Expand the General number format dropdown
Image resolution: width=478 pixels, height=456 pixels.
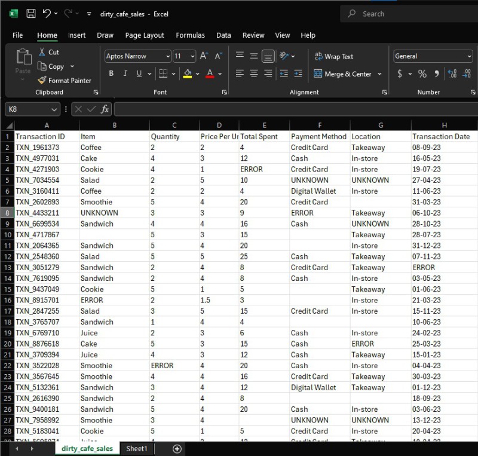pos(469,56)
